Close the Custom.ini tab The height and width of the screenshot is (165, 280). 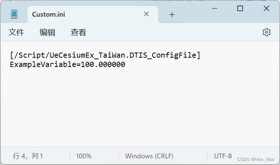(146, 14)
